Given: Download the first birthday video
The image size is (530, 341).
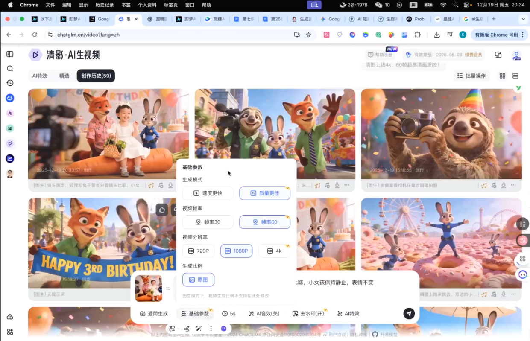Looking at the screenshot, I should tap(170, 185).
